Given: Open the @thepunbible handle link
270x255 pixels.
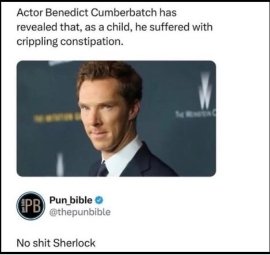Looking at the screenshot, I should pos(80,212).
